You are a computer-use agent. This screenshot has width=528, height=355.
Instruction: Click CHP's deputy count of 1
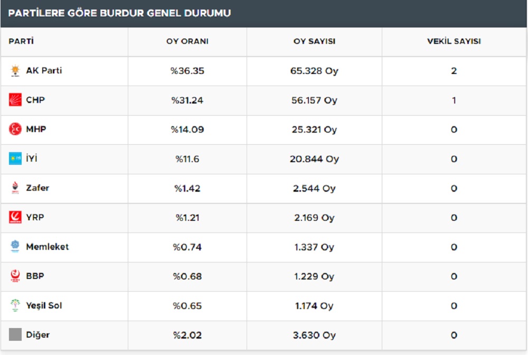(x=454, y=100)
